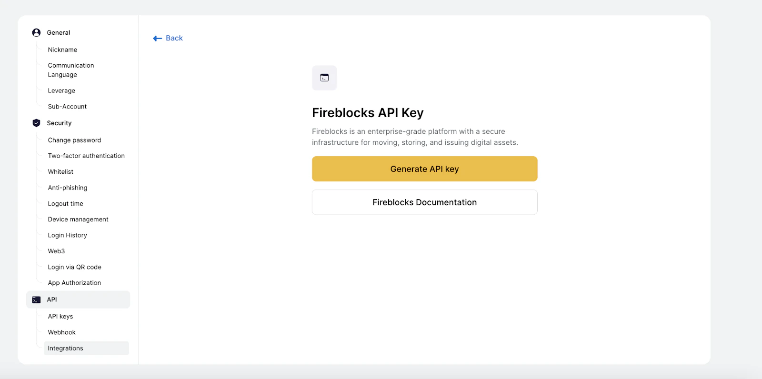Open Device management page

pyautogui.click(x=78, y=219)
